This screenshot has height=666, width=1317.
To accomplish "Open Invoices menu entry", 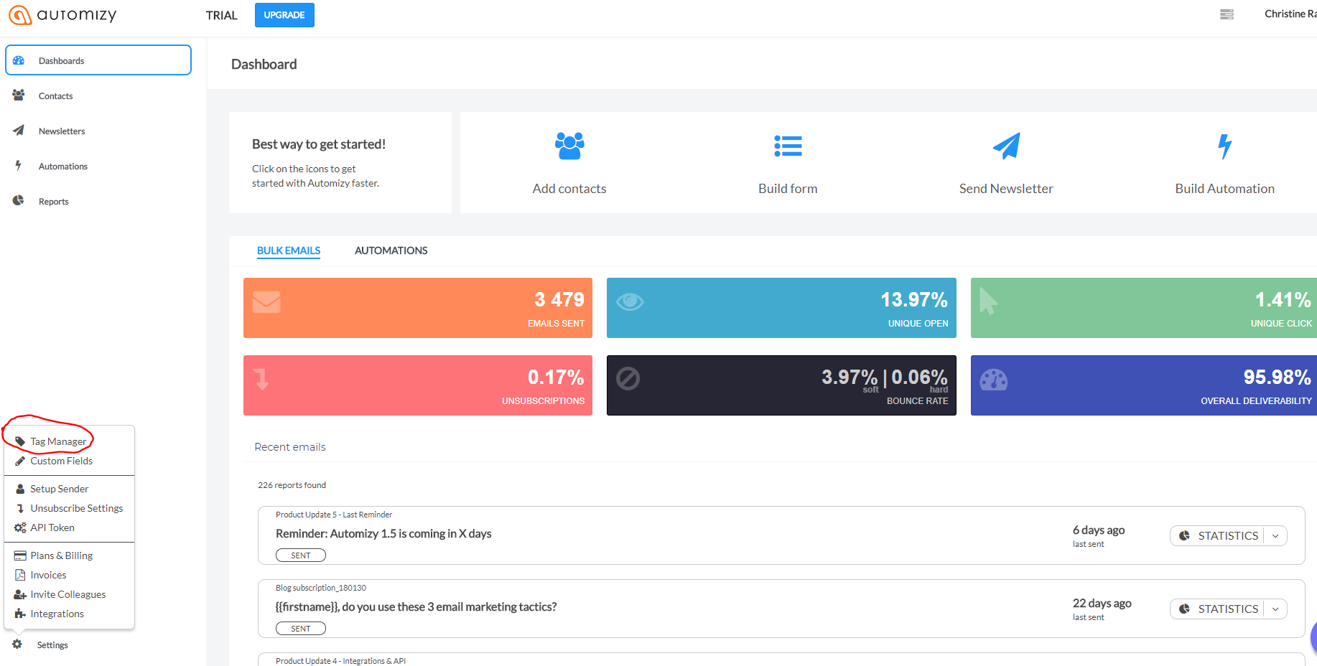I will click(48, 575).
